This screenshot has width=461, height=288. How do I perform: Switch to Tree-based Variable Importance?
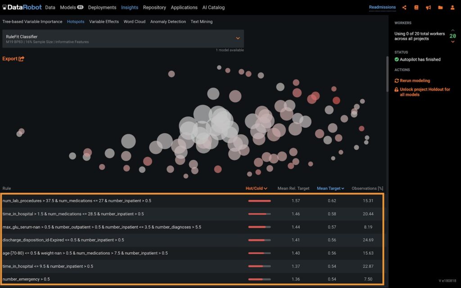[32, 22]
